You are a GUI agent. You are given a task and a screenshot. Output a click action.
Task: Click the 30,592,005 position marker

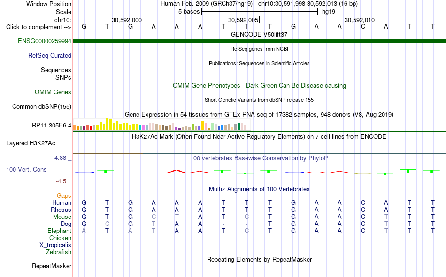pyautogui.click(x=244, y=20)
